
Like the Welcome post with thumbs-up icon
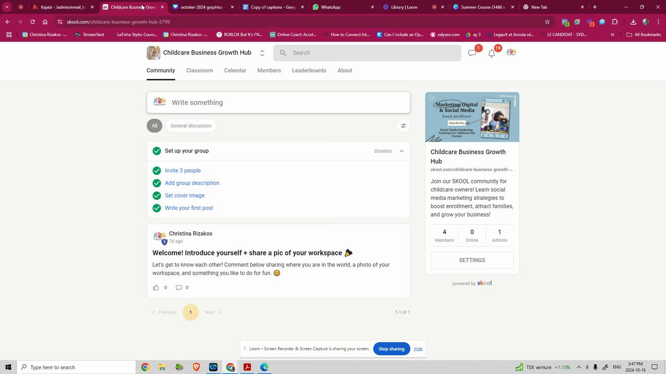[x=156, y=288]
